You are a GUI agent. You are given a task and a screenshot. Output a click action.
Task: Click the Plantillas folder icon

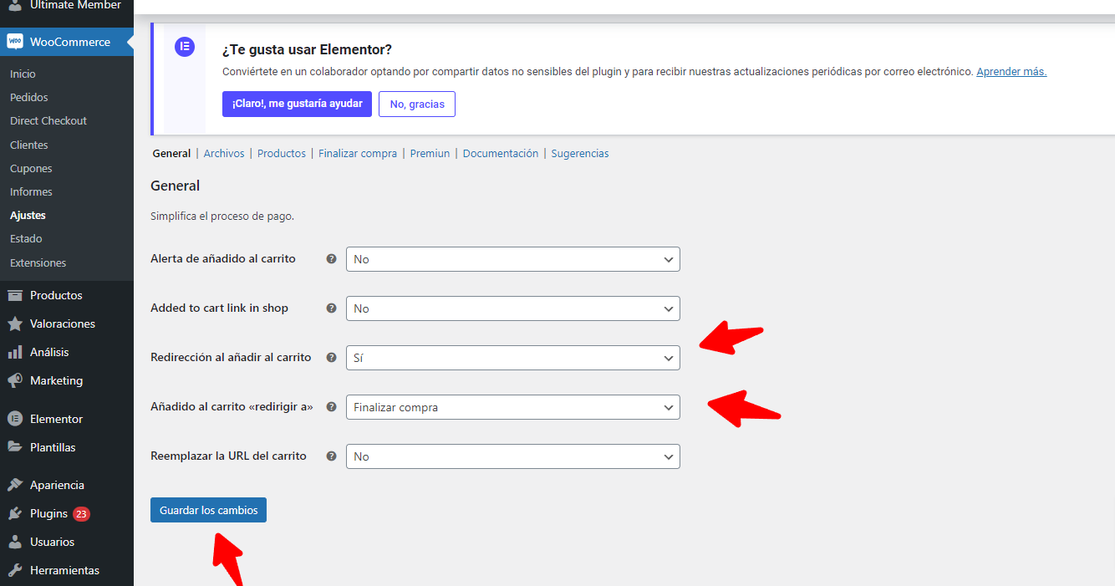point(14,447)
